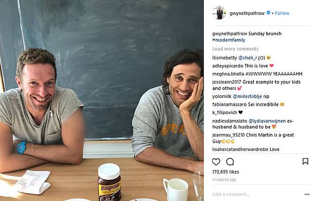Image resolution: width=310 pixels, height=201 pixels.
Task: Open gwynethpaltrow username in the header
Action: tap(247, 13)
